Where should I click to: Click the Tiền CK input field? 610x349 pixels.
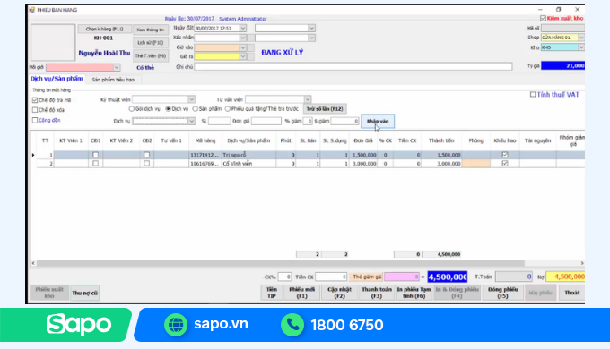331,277
